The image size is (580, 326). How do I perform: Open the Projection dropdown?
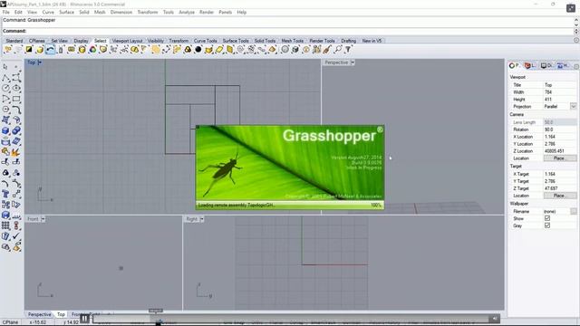tap(573, 107)
